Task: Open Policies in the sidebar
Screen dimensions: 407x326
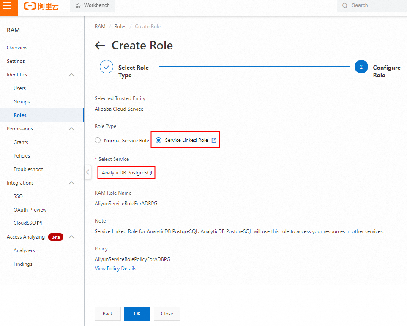Action: (22, 156)
